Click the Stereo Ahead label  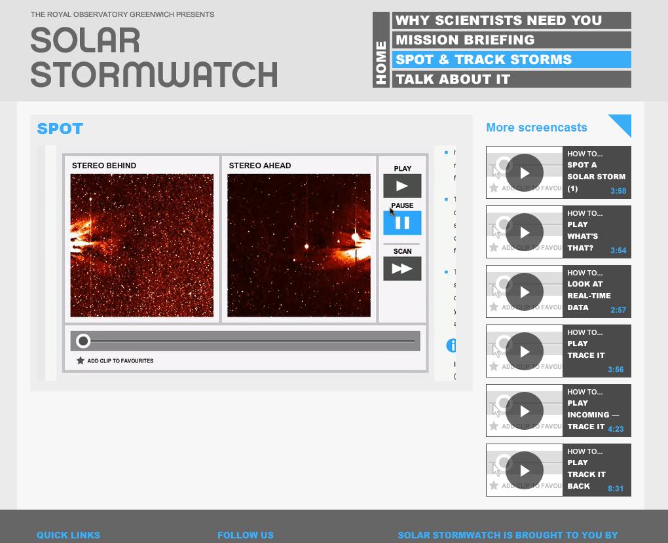click(260, 166)
